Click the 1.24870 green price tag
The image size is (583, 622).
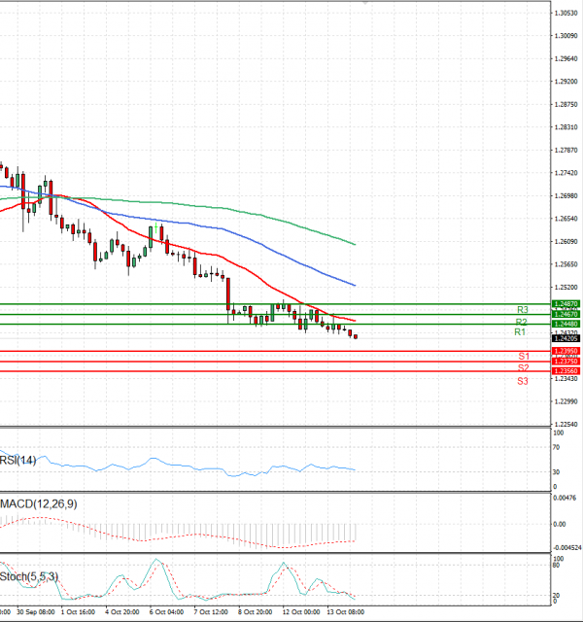tap(566, 304)
